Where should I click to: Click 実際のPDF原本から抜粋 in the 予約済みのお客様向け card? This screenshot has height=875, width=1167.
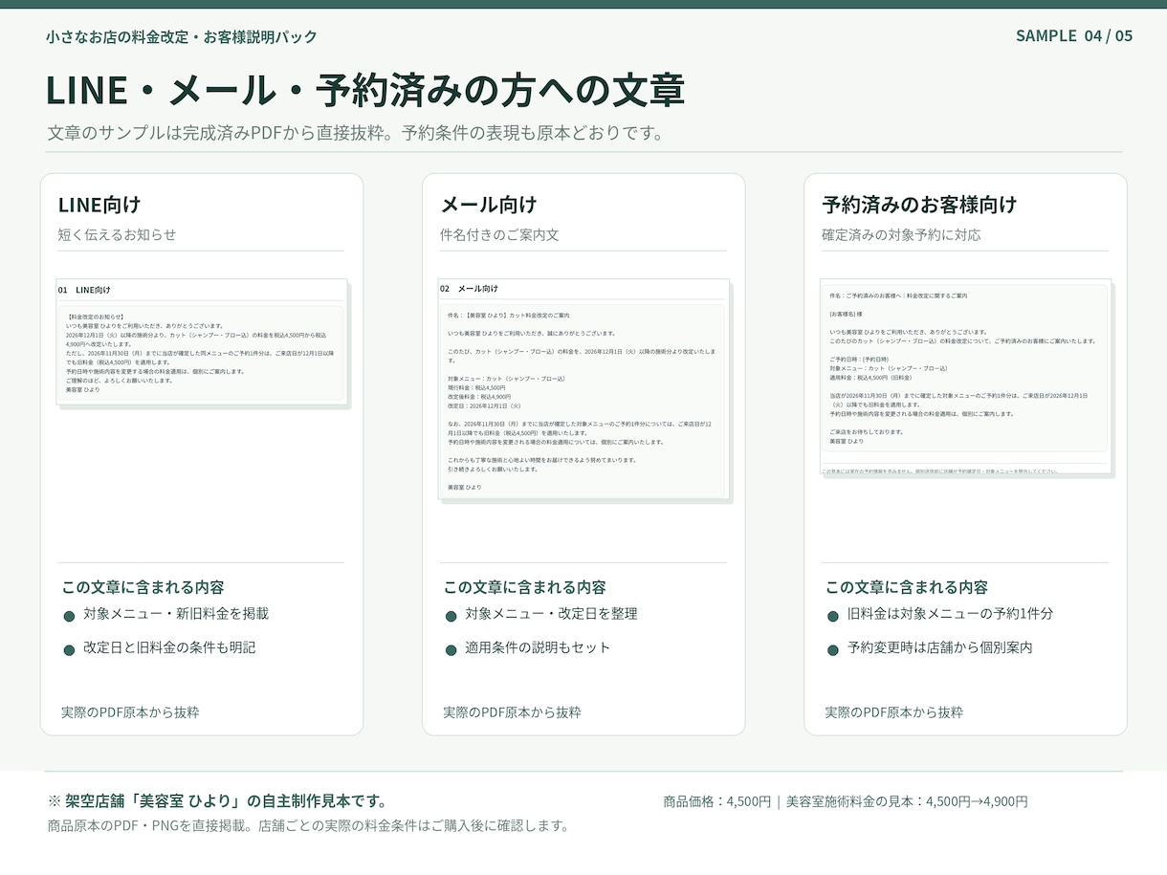tap(893, 712)
